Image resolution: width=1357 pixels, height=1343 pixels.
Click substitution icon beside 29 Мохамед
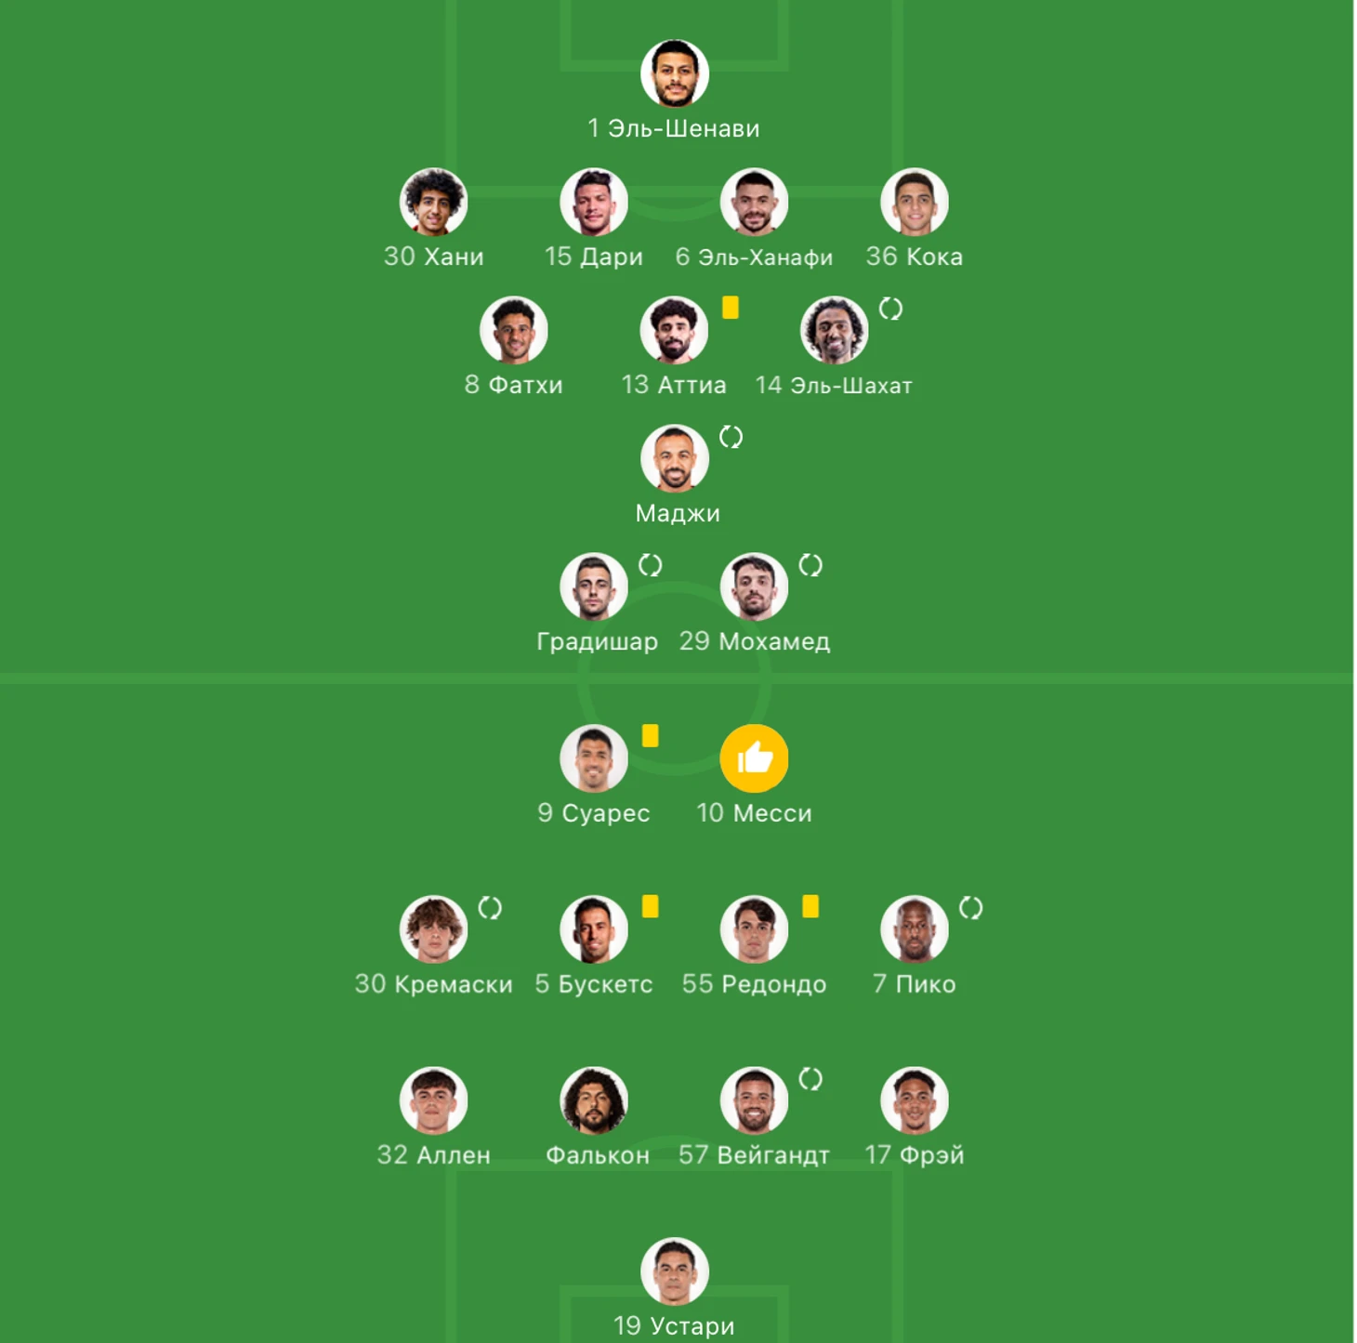[810, 565]
